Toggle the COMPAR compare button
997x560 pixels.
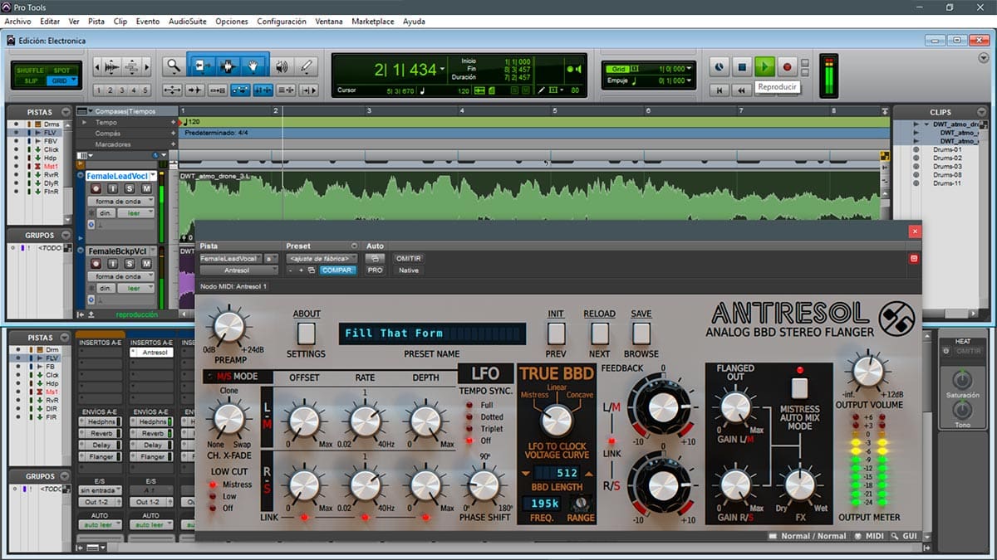[337, 270]
